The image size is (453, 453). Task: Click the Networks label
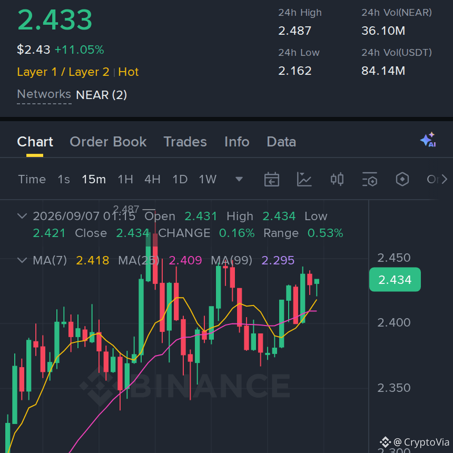tap(44, 94)
